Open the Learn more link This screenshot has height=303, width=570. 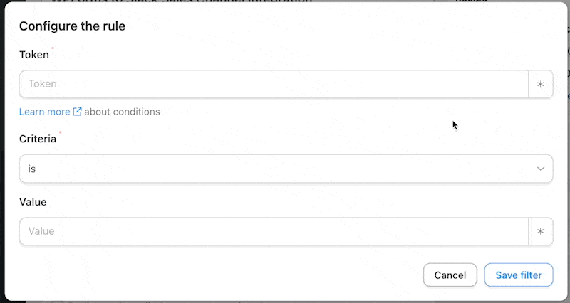pyautogui.click(x=45, y=112)
